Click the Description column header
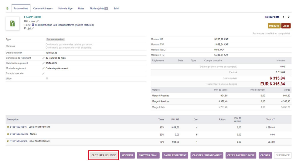Screen dimensions: 296x166 [x=13, y=119]
